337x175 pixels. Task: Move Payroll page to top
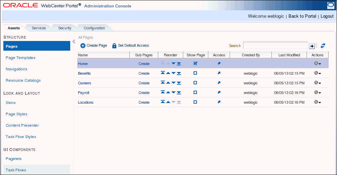pyautogui.click(x=163, y=92)
